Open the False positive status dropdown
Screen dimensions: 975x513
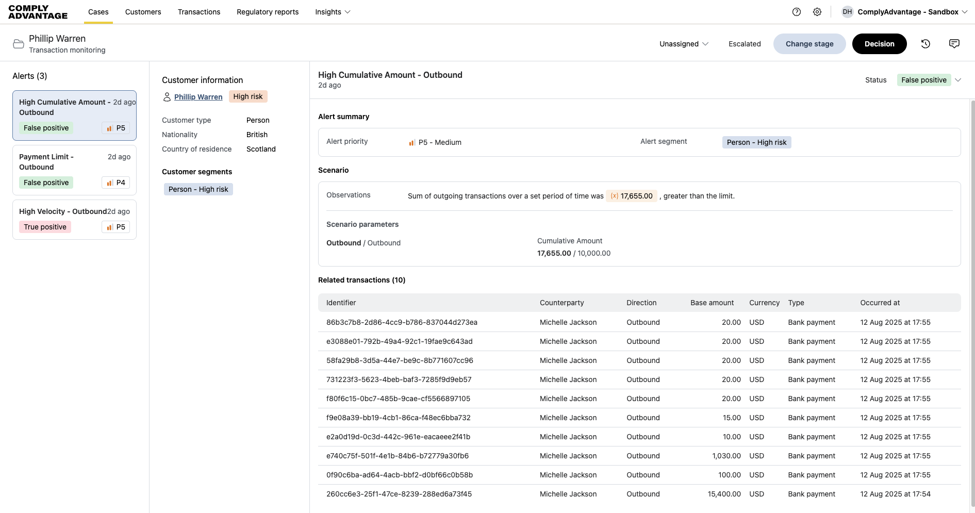[929, 80]
